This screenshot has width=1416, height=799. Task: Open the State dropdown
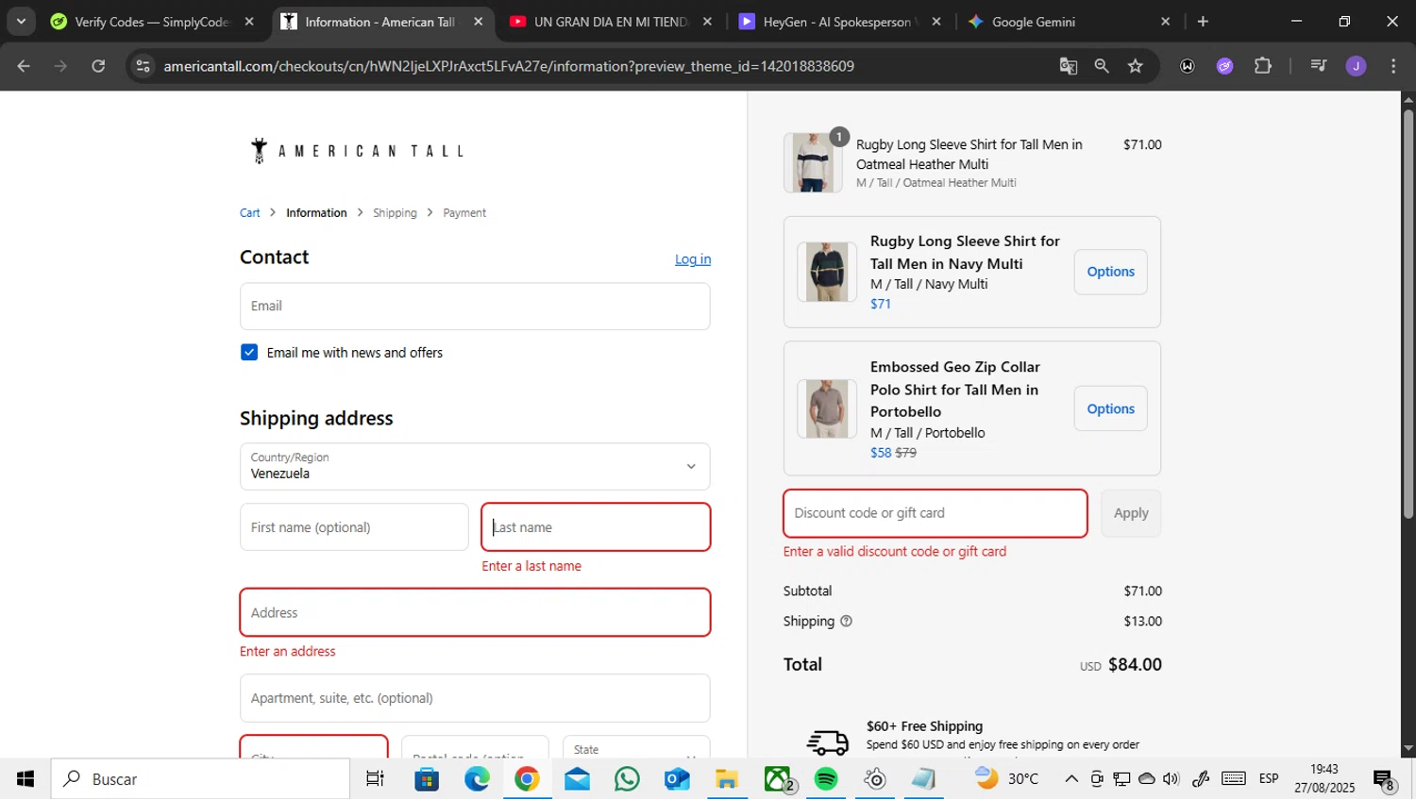pyautogui.click(x=636, y=748)
